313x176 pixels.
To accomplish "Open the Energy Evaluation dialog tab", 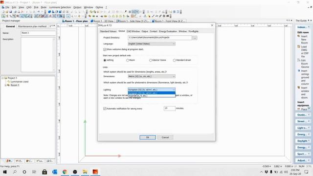I will pyautogui.click(x=168, y=31).
